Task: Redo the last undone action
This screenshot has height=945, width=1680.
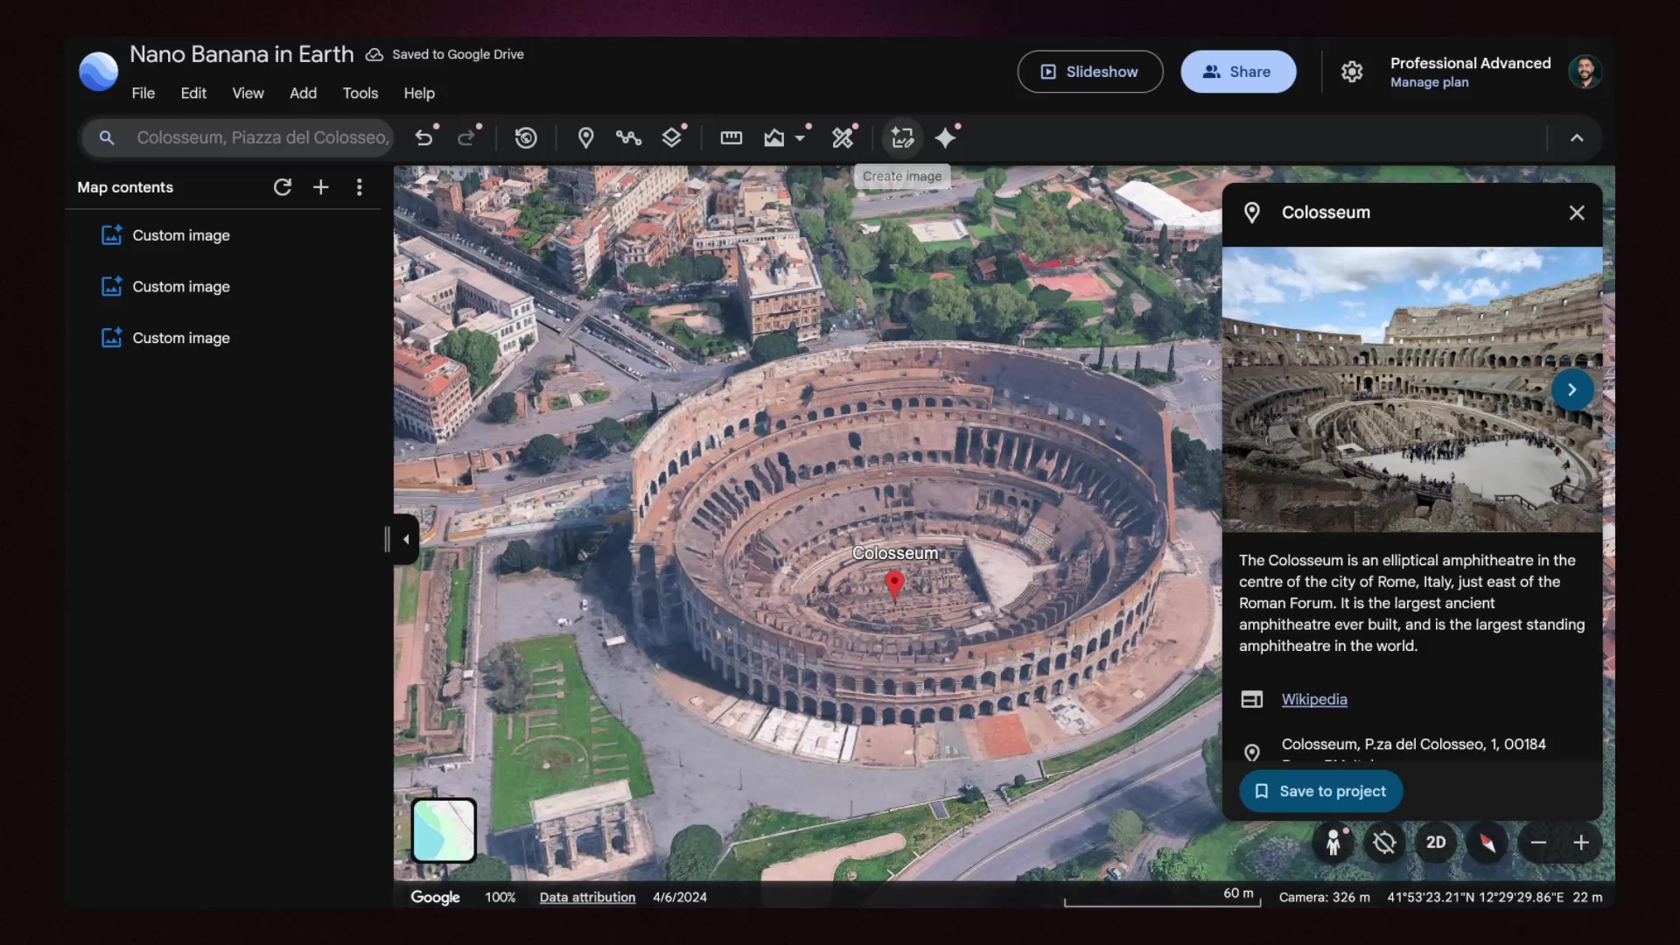Action: click(x=467, y=137)
